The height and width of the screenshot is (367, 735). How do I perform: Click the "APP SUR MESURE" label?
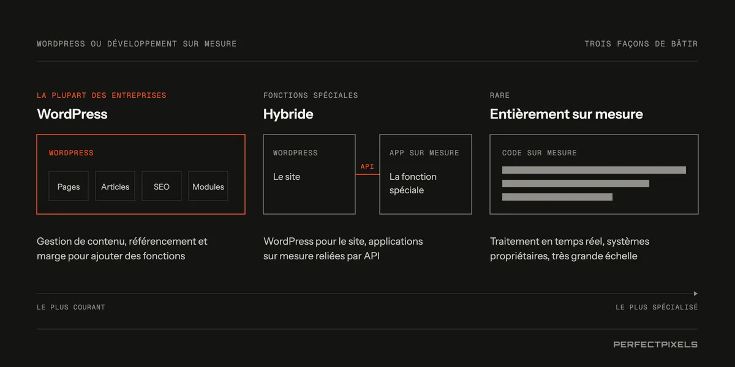pos(424,153)
